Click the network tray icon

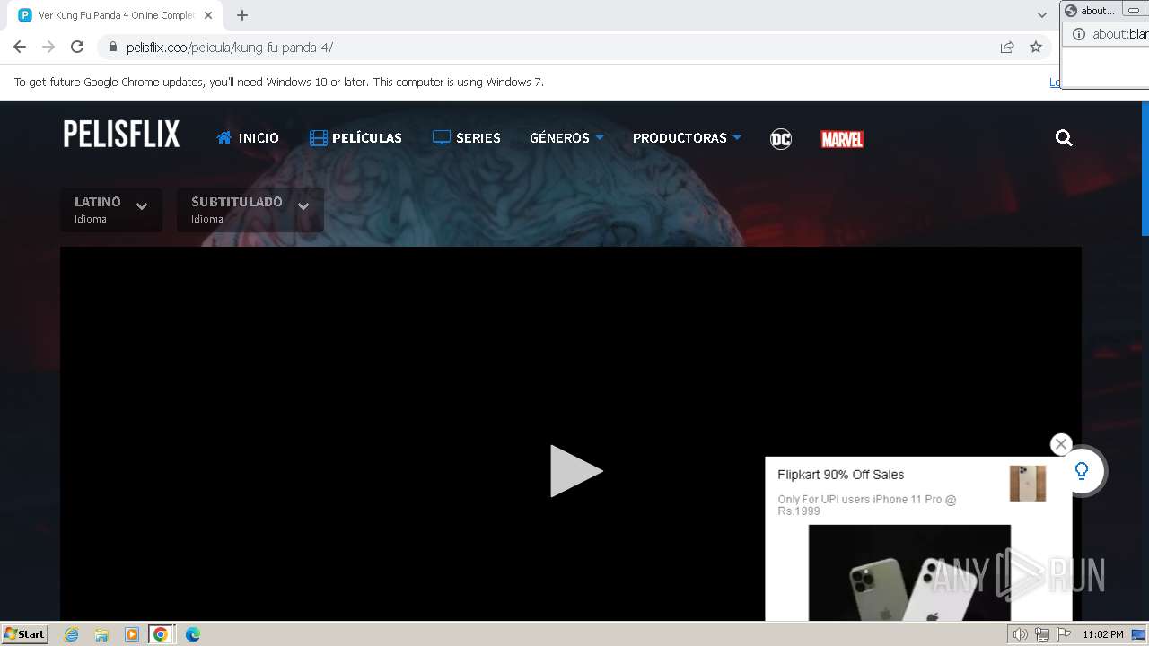tap(1042, 634)
